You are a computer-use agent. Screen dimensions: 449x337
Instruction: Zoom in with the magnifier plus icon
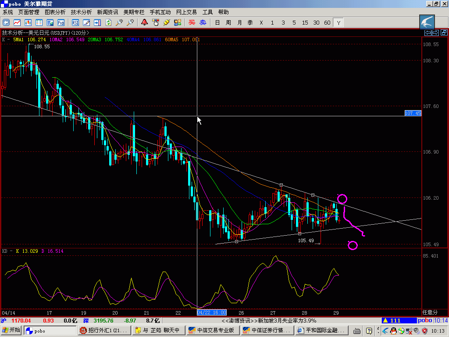(x=119, y=23)
